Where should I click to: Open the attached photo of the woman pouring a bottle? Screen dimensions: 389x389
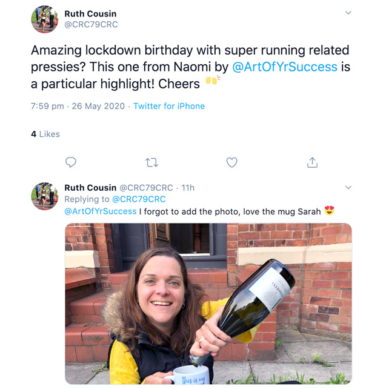click(208, 304)
